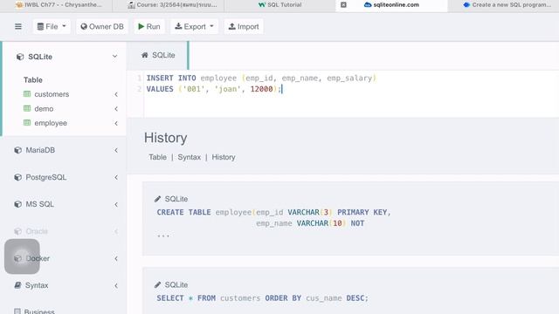Open the MS SQL section

tap(39, 204)
